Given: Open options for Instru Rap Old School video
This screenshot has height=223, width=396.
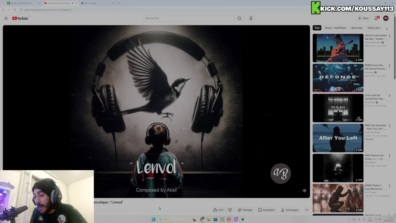Looking at the screenshot, I should (390, 66).
